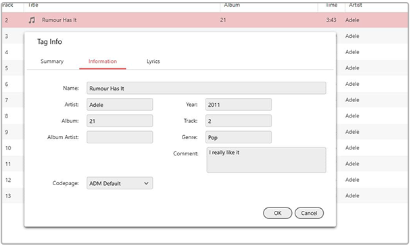The height and width of the screenshot is (246, 411).
Task: Select the Information tab
Action: click(103, 62)
